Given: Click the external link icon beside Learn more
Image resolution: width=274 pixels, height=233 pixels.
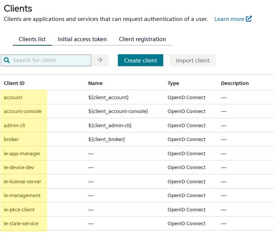Looking at the screenshot, I should click(x=249, y=19).
